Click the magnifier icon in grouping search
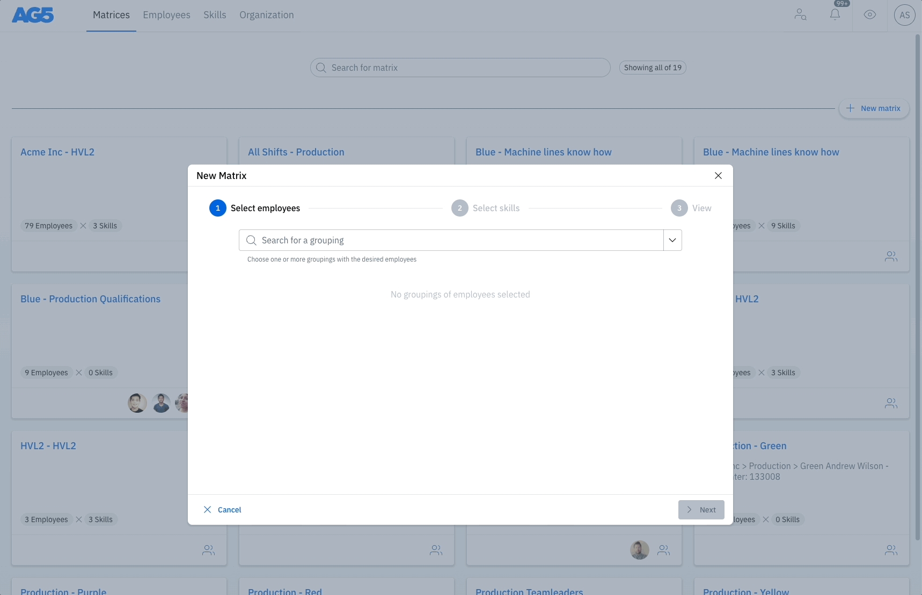The image size is (922, 595). point(251,240)
